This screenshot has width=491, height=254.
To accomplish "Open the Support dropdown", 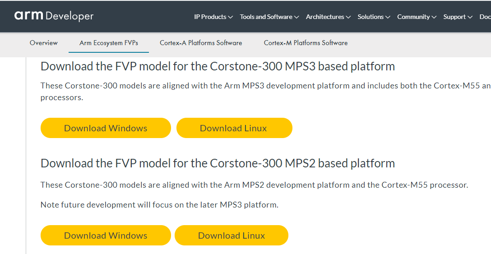I will [x=458, y=17].
